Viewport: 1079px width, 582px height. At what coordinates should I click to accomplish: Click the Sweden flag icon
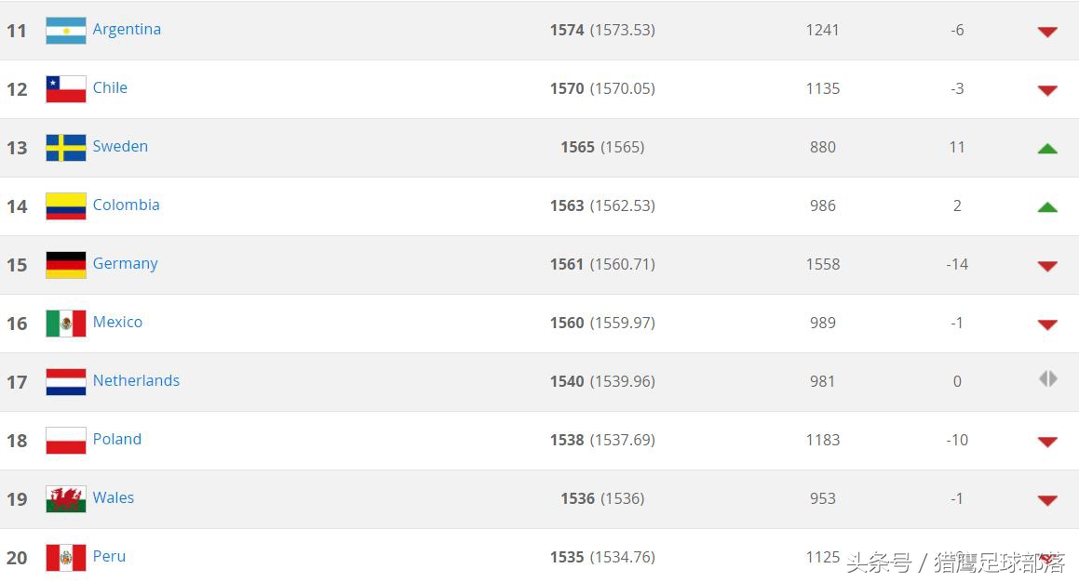click(66, 148)
